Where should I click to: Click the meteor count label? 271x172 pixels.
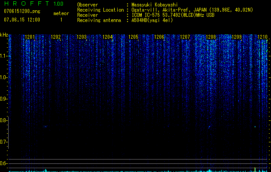(x=61, y=13)
